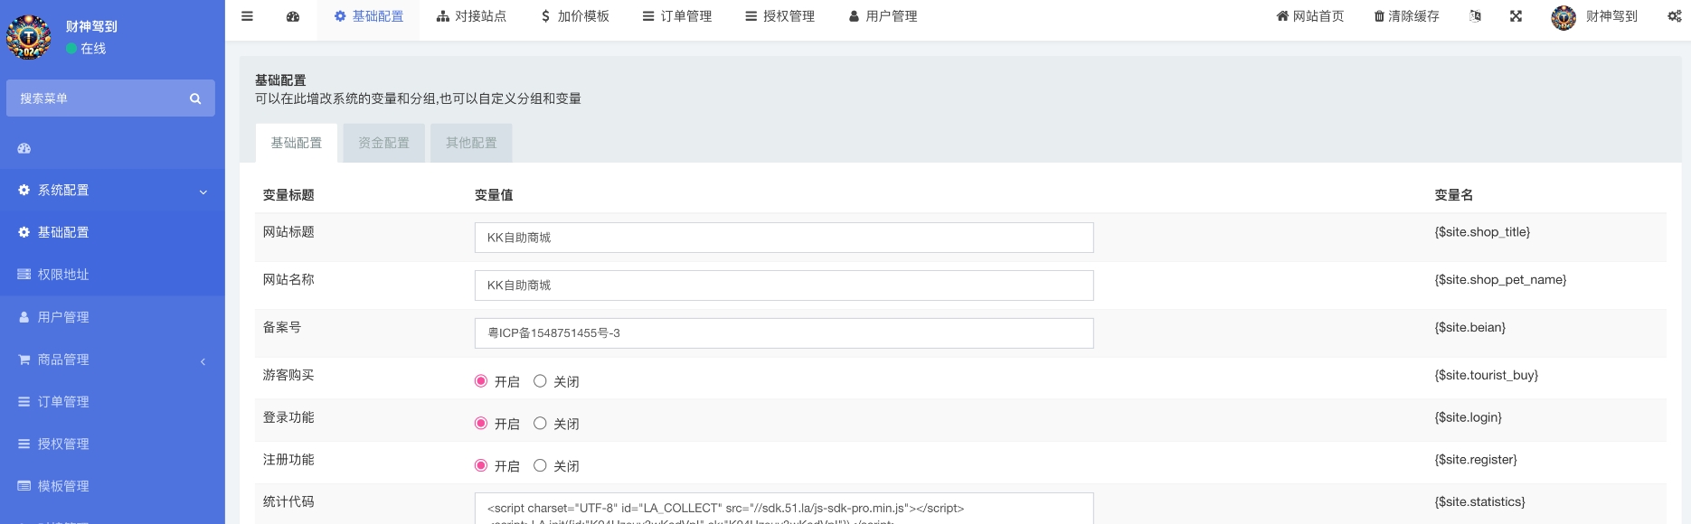Open 权限地址 in the sidebar
This screenshot has height=524, width=1691.
pos(112,275)
